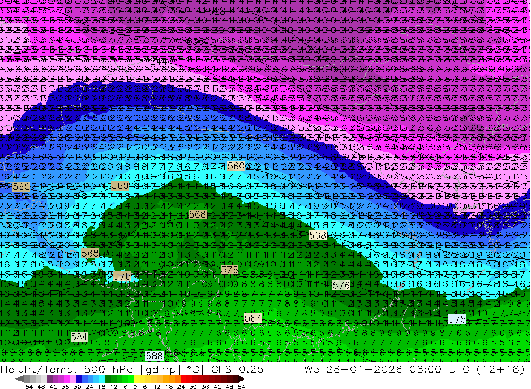Image resolution: width=531 pixels, height=389 pixels.
Task: Click legend value '54'
Action: (x=241, y=387)
